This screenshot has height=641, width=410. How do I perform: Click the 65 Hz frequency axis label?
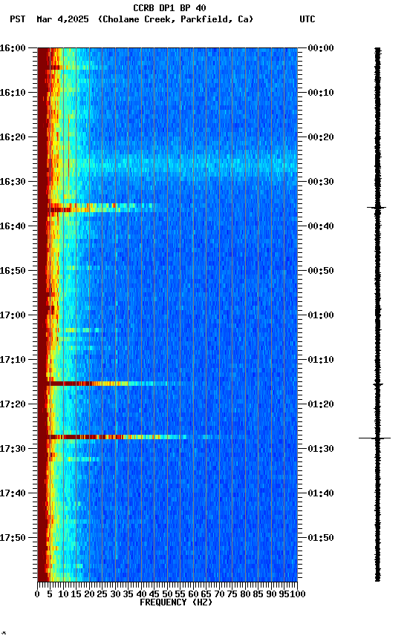point(206,594)
